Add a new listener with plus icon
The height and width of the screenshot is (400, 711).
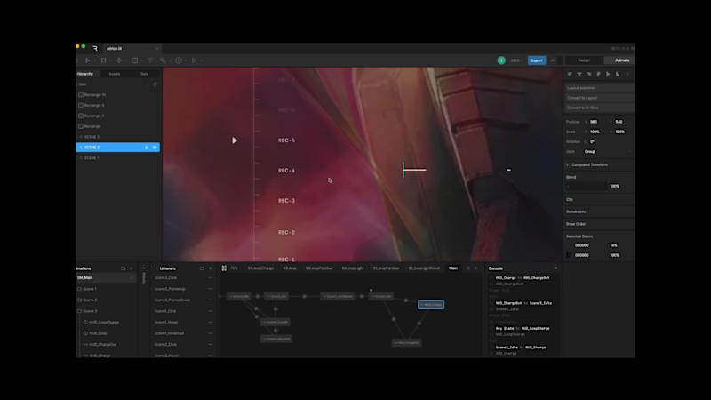pos(210,268)
